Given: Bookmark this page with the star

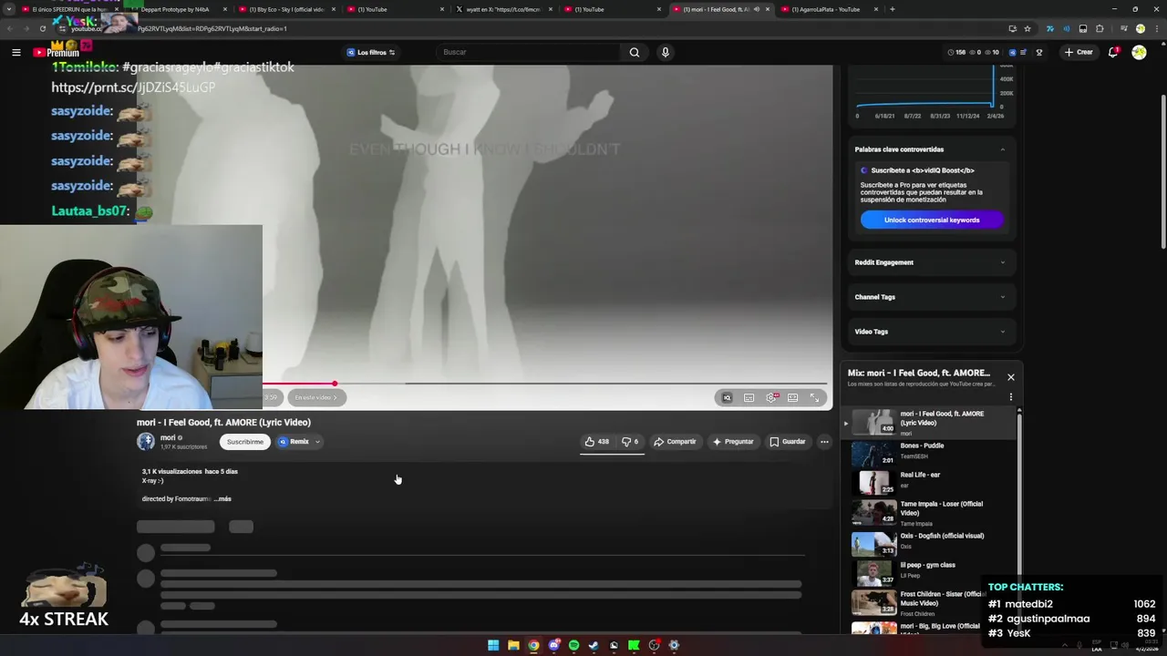Looking at the screenshot, I should pyautogui.click(x=1028, y=28).
